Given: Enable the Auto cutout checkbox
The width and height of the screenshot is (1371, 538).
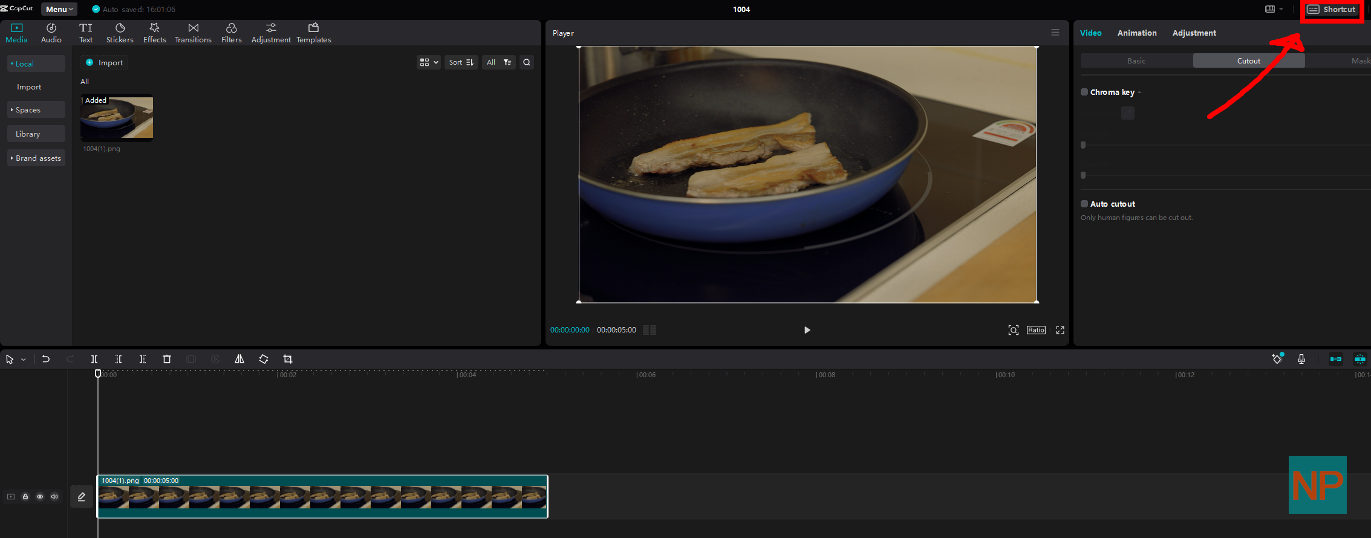Looking at the screenshot, I should click(x=1084, y=204).
